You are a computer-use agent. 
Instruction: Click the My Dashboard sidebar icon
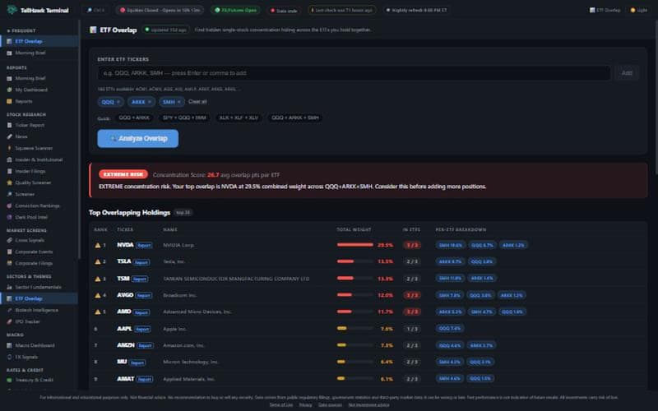tap(9, 90)
